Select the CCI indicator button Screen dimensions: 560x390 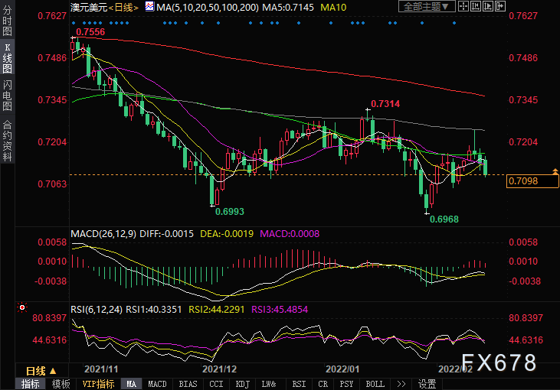(x=216, y=384)
